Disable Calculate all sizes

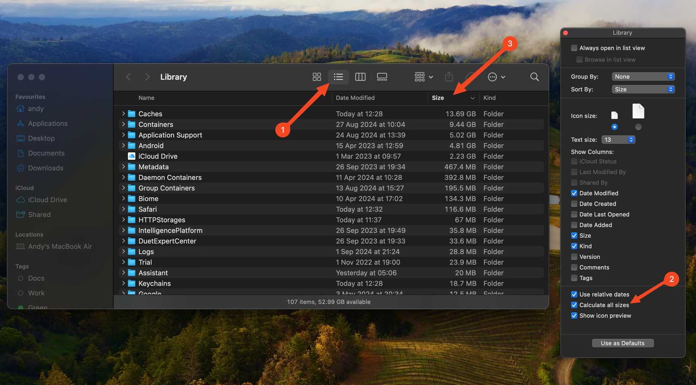pos(574,305)
